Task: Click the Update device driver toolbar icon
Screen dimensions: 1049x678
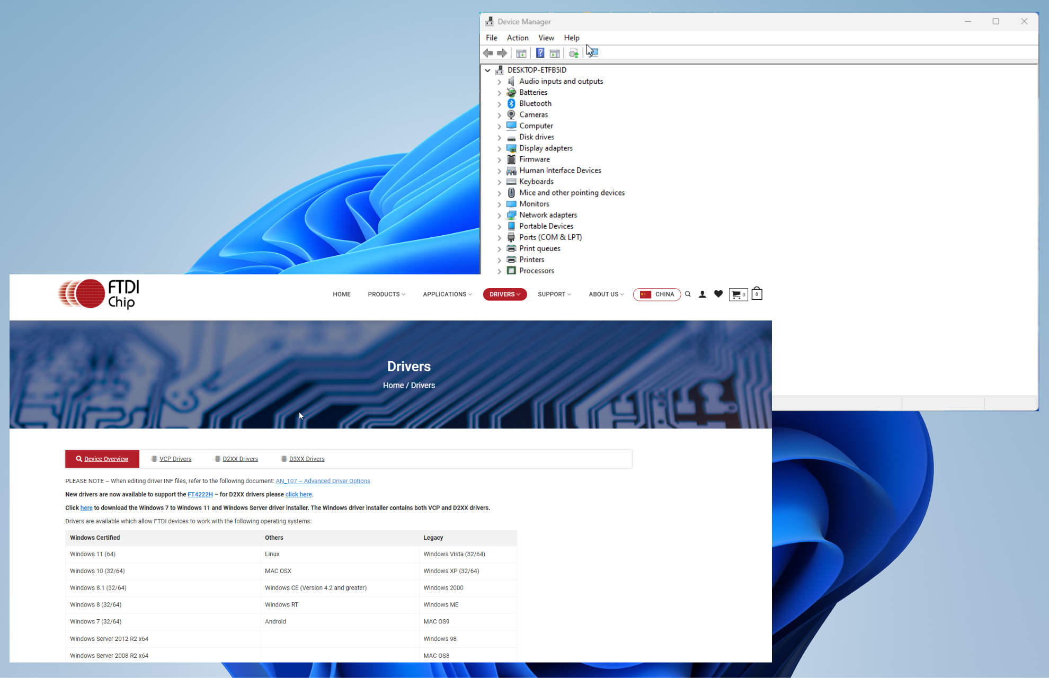Action: 573,53
